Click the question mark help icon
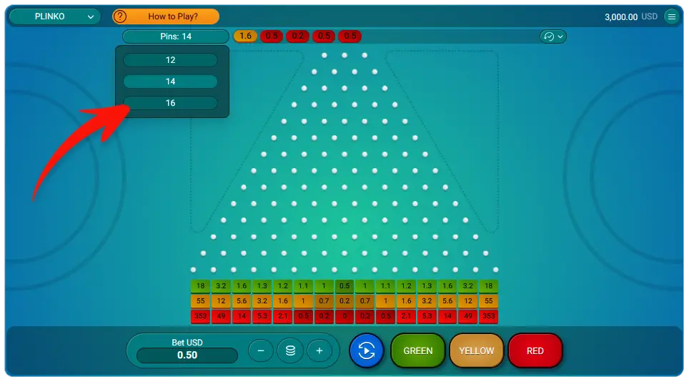689x382 pixels. 120,16
